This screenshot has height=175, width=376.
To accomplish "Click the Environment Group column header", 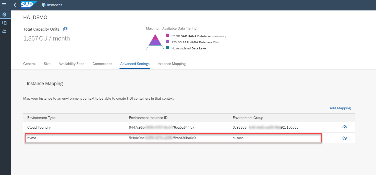I will [248, 118].
